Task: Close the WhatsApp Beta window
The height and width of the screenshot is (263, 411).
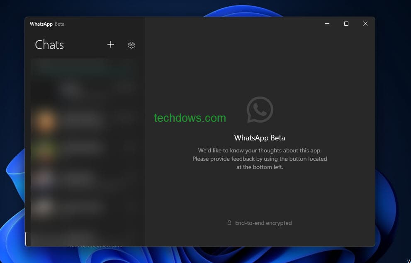Action: click(x=365, y=24)
